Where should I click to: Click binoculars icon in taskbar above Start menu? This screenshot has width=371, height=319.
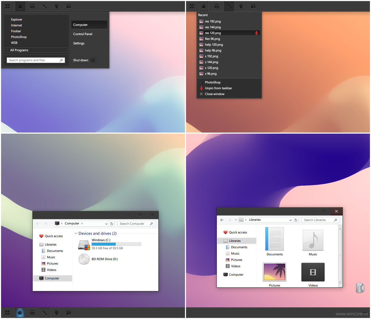pyautogui.click(x=69, y=6)
